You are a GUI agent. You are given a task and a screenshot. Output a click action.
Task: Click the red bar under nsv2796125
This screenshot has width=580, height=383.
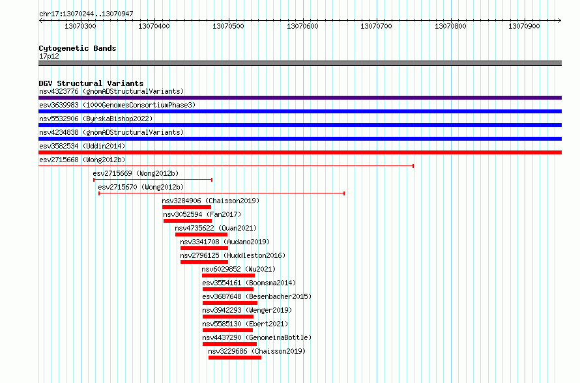(204, 262)
